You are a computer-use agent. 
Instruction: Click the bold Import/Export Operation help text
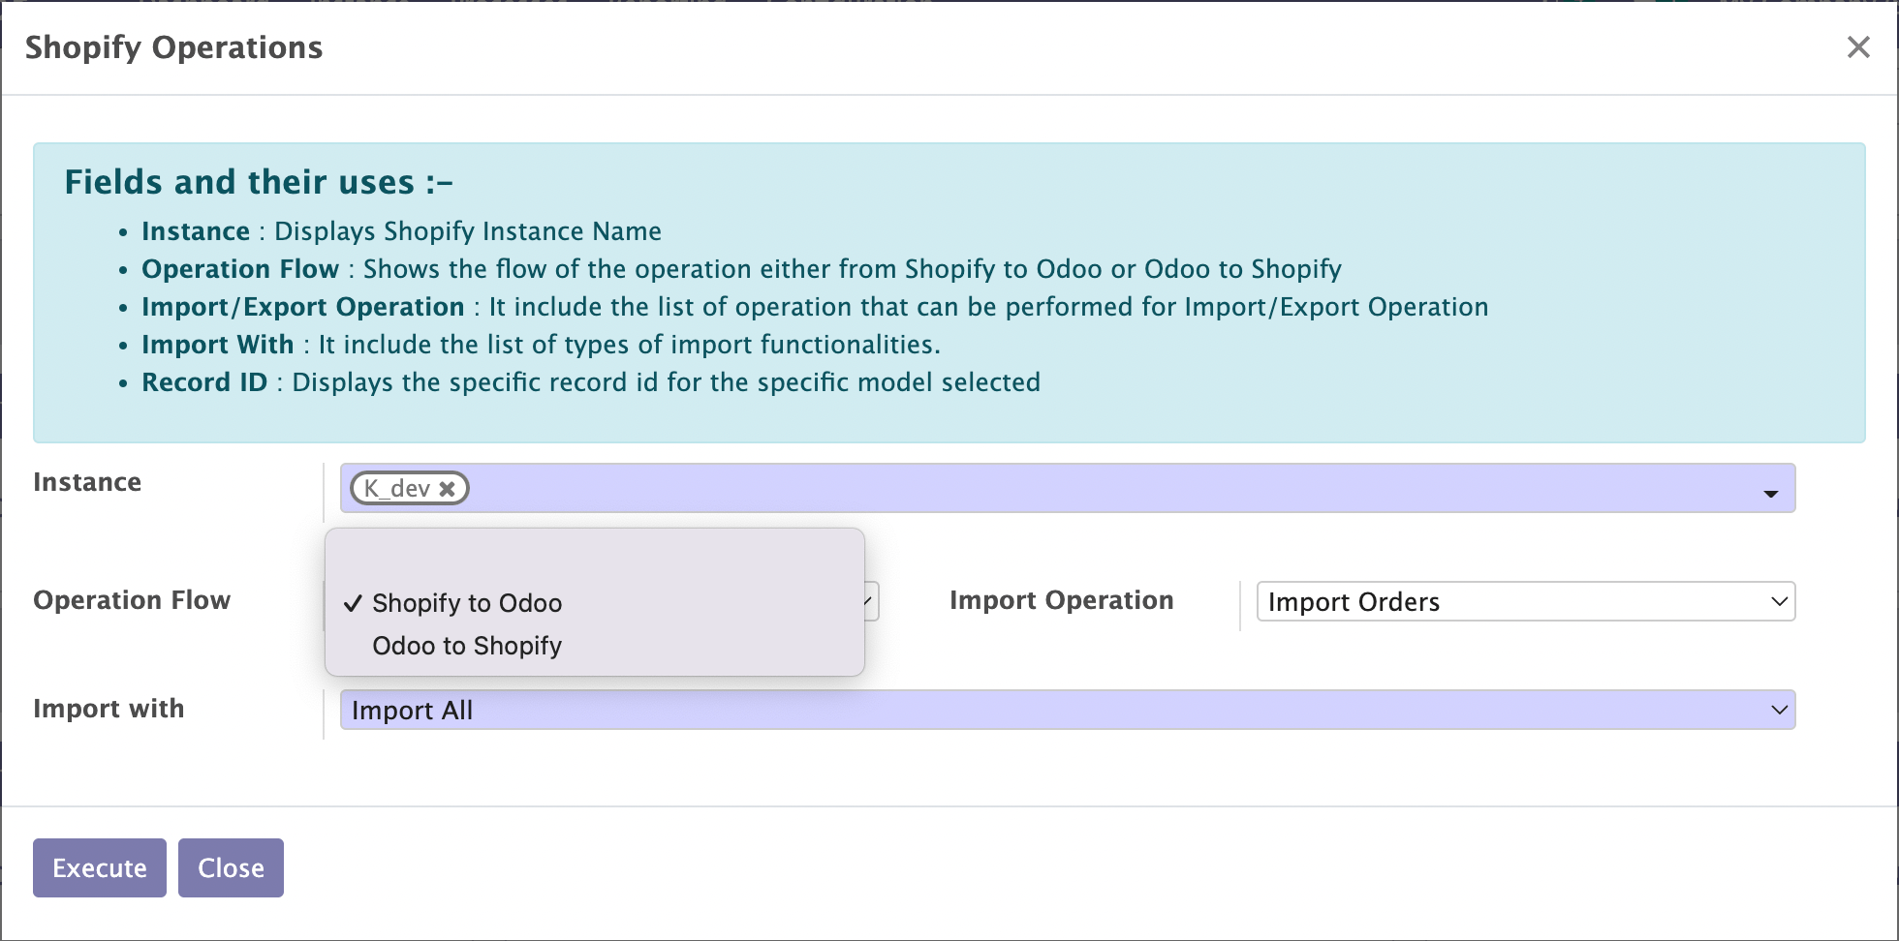click(x=302, y=307)
